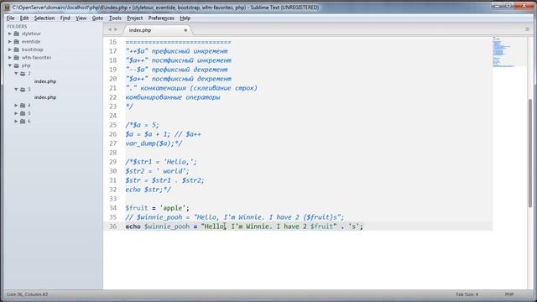Image resolution: width=537 pixels, height=302 pixels.
Task: Click folder 6 icon in sidebar
Action: (23, 121)
